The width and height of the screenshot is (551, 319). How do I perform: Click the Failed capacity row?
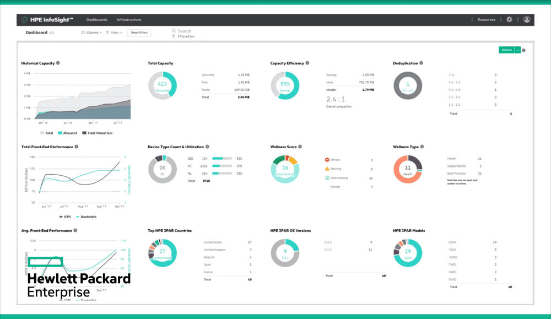pyautogui.click(x=225, y=90)
